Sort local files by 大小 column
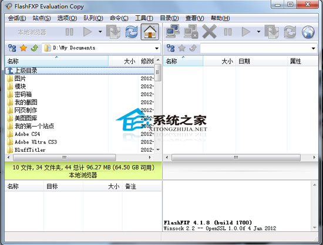Image resolution: width=323 pixels, height=245 pixels. pyautogui.click(x=123, y=61)
